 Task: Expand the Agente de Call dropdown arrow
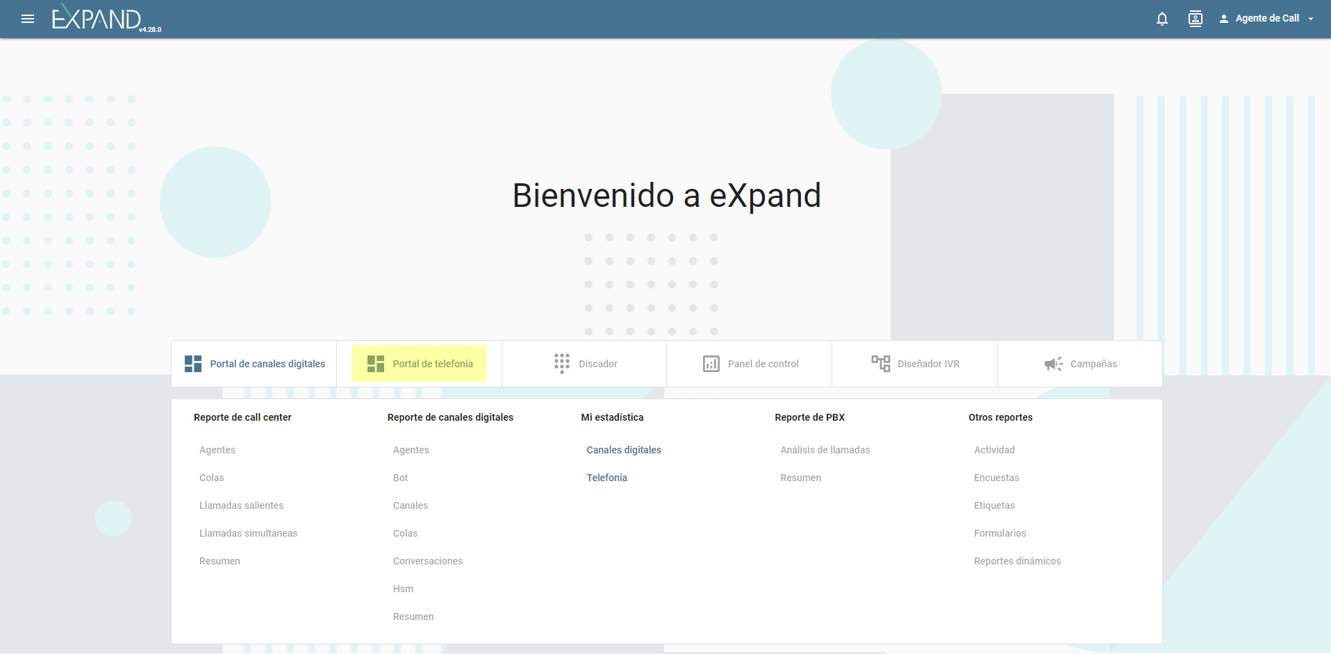pos(1311,19)
